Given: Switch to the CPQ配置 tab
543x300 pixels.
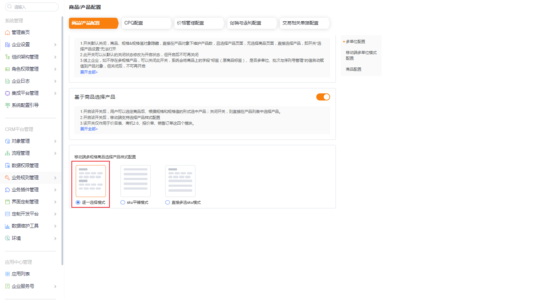Looking at the screenshot, I should pyautogui.click(x=146, y=23).
